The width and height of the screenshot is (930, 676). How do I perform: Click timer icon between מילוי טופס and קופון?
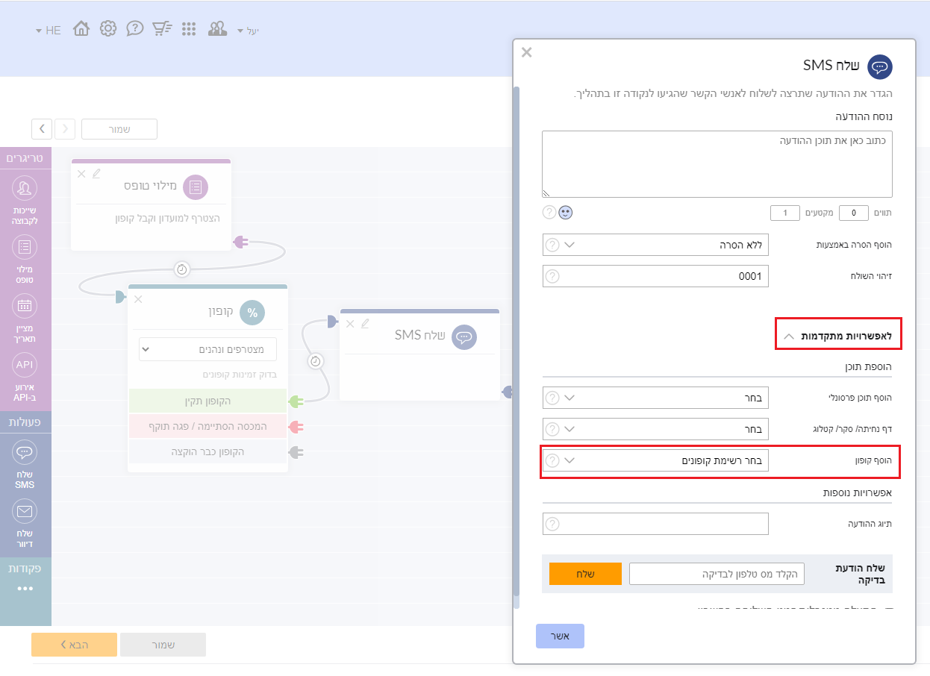[x=181, y=269]
